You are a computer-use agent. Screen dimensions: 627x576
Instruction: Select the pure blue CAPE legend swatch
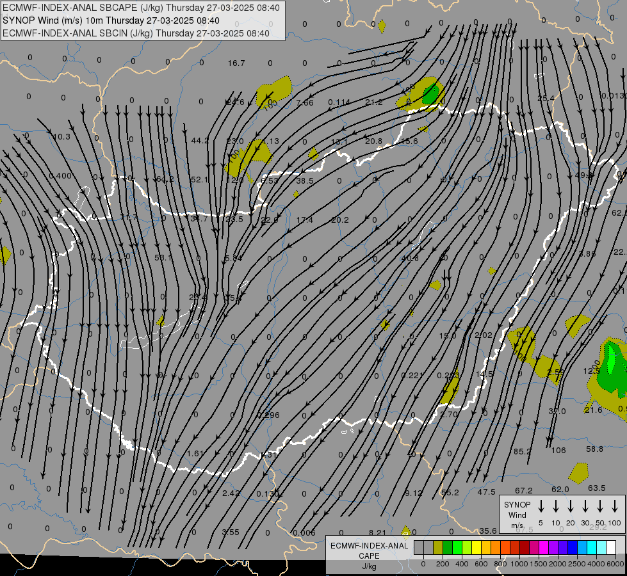coord(573,548)
